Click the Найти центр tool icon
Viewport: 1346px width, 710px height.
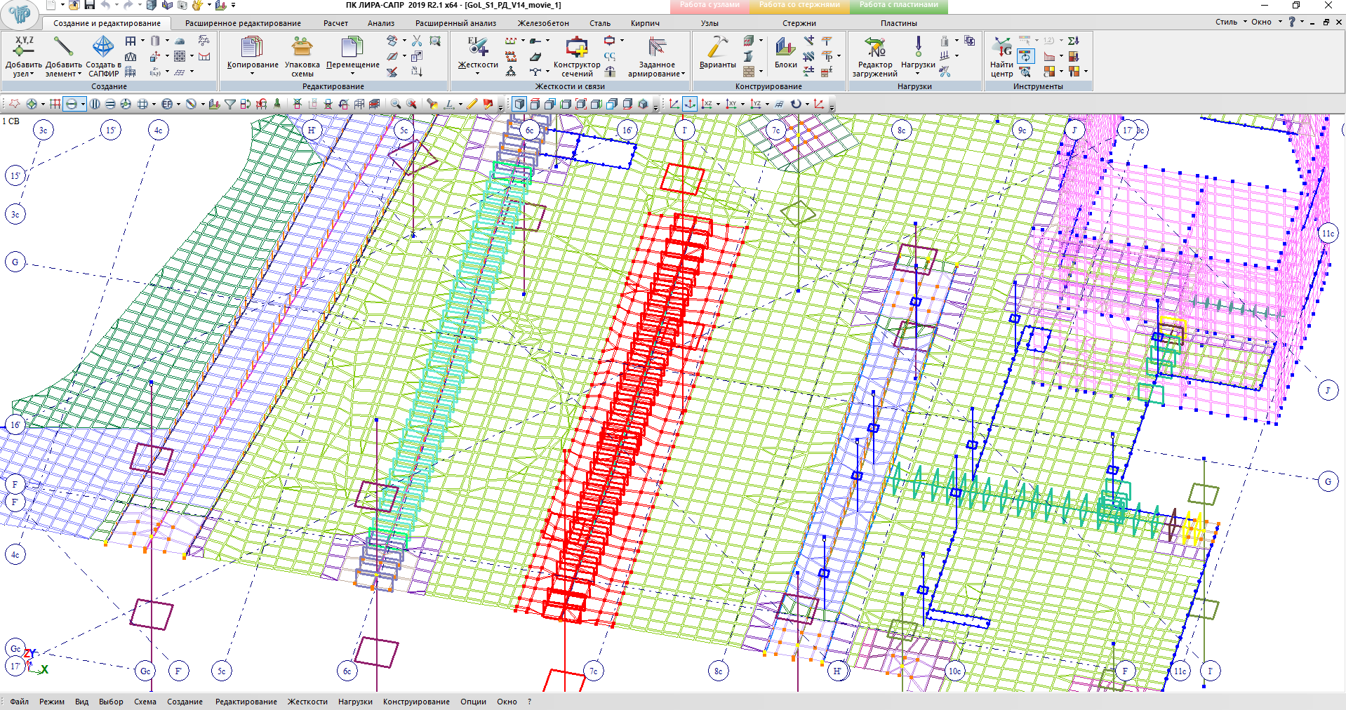pyautogui.click(x=1001, y=47)
